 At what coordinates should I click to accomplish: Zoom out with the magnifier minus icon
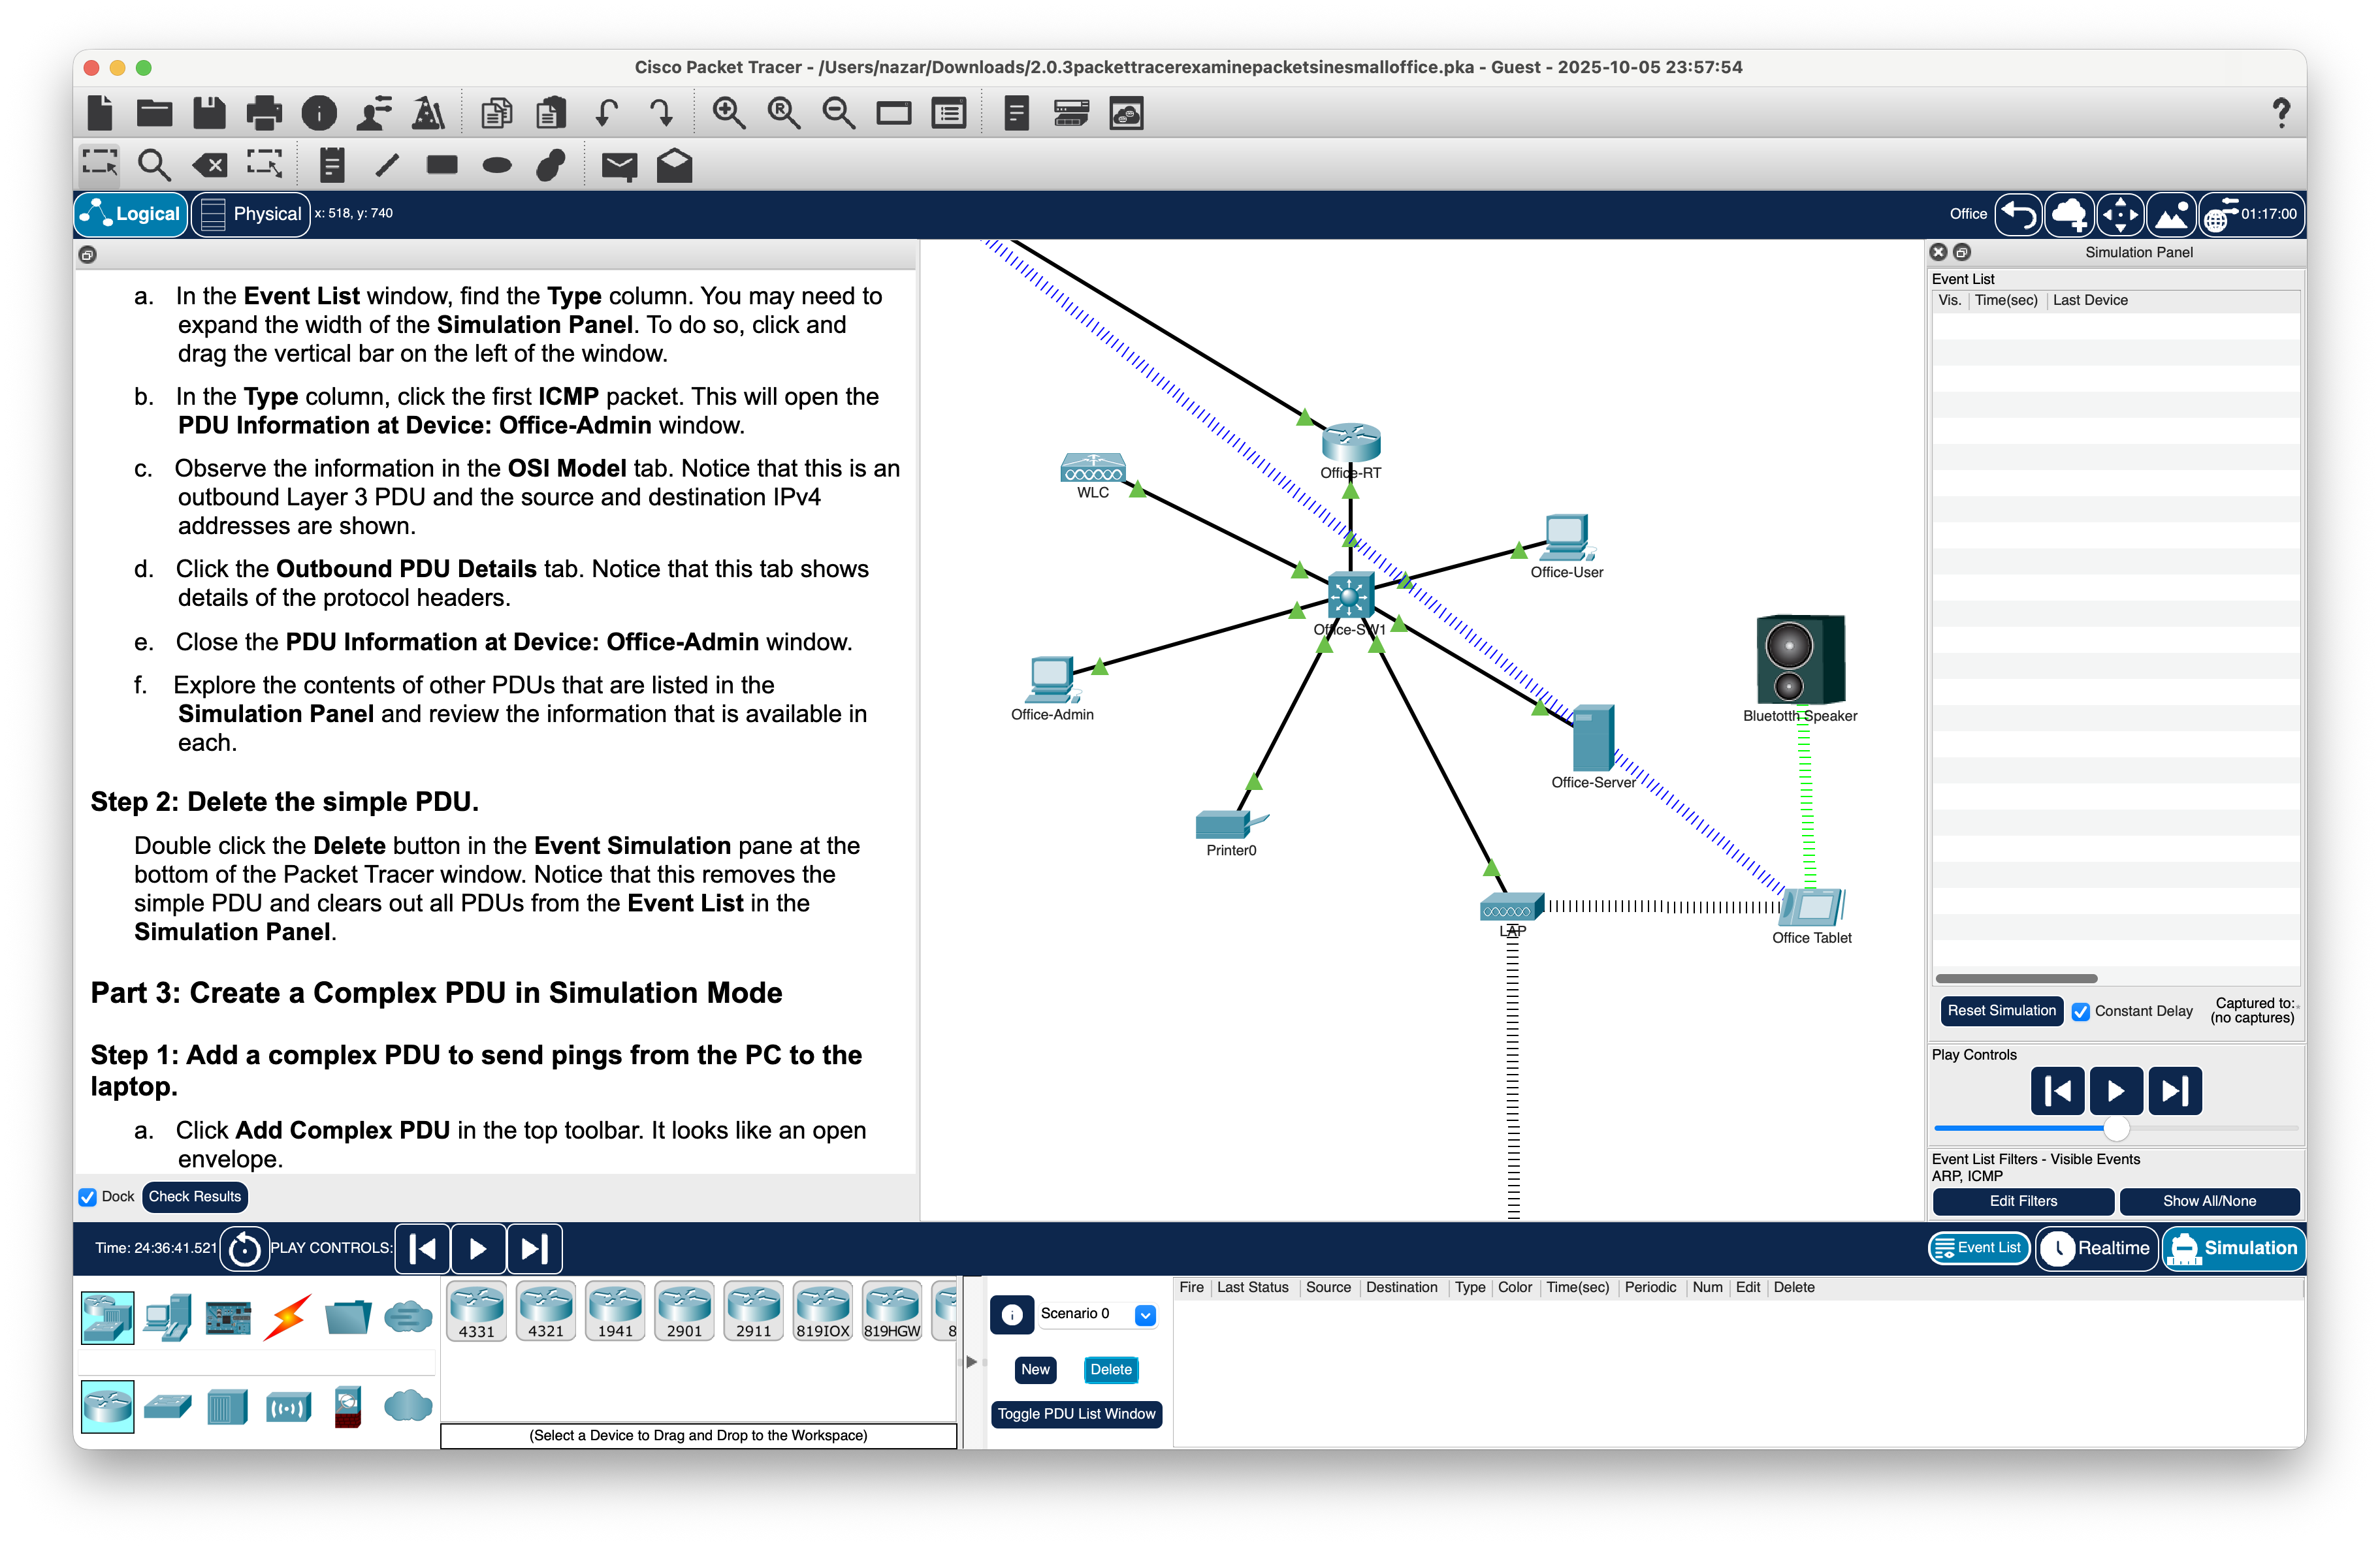838,113
